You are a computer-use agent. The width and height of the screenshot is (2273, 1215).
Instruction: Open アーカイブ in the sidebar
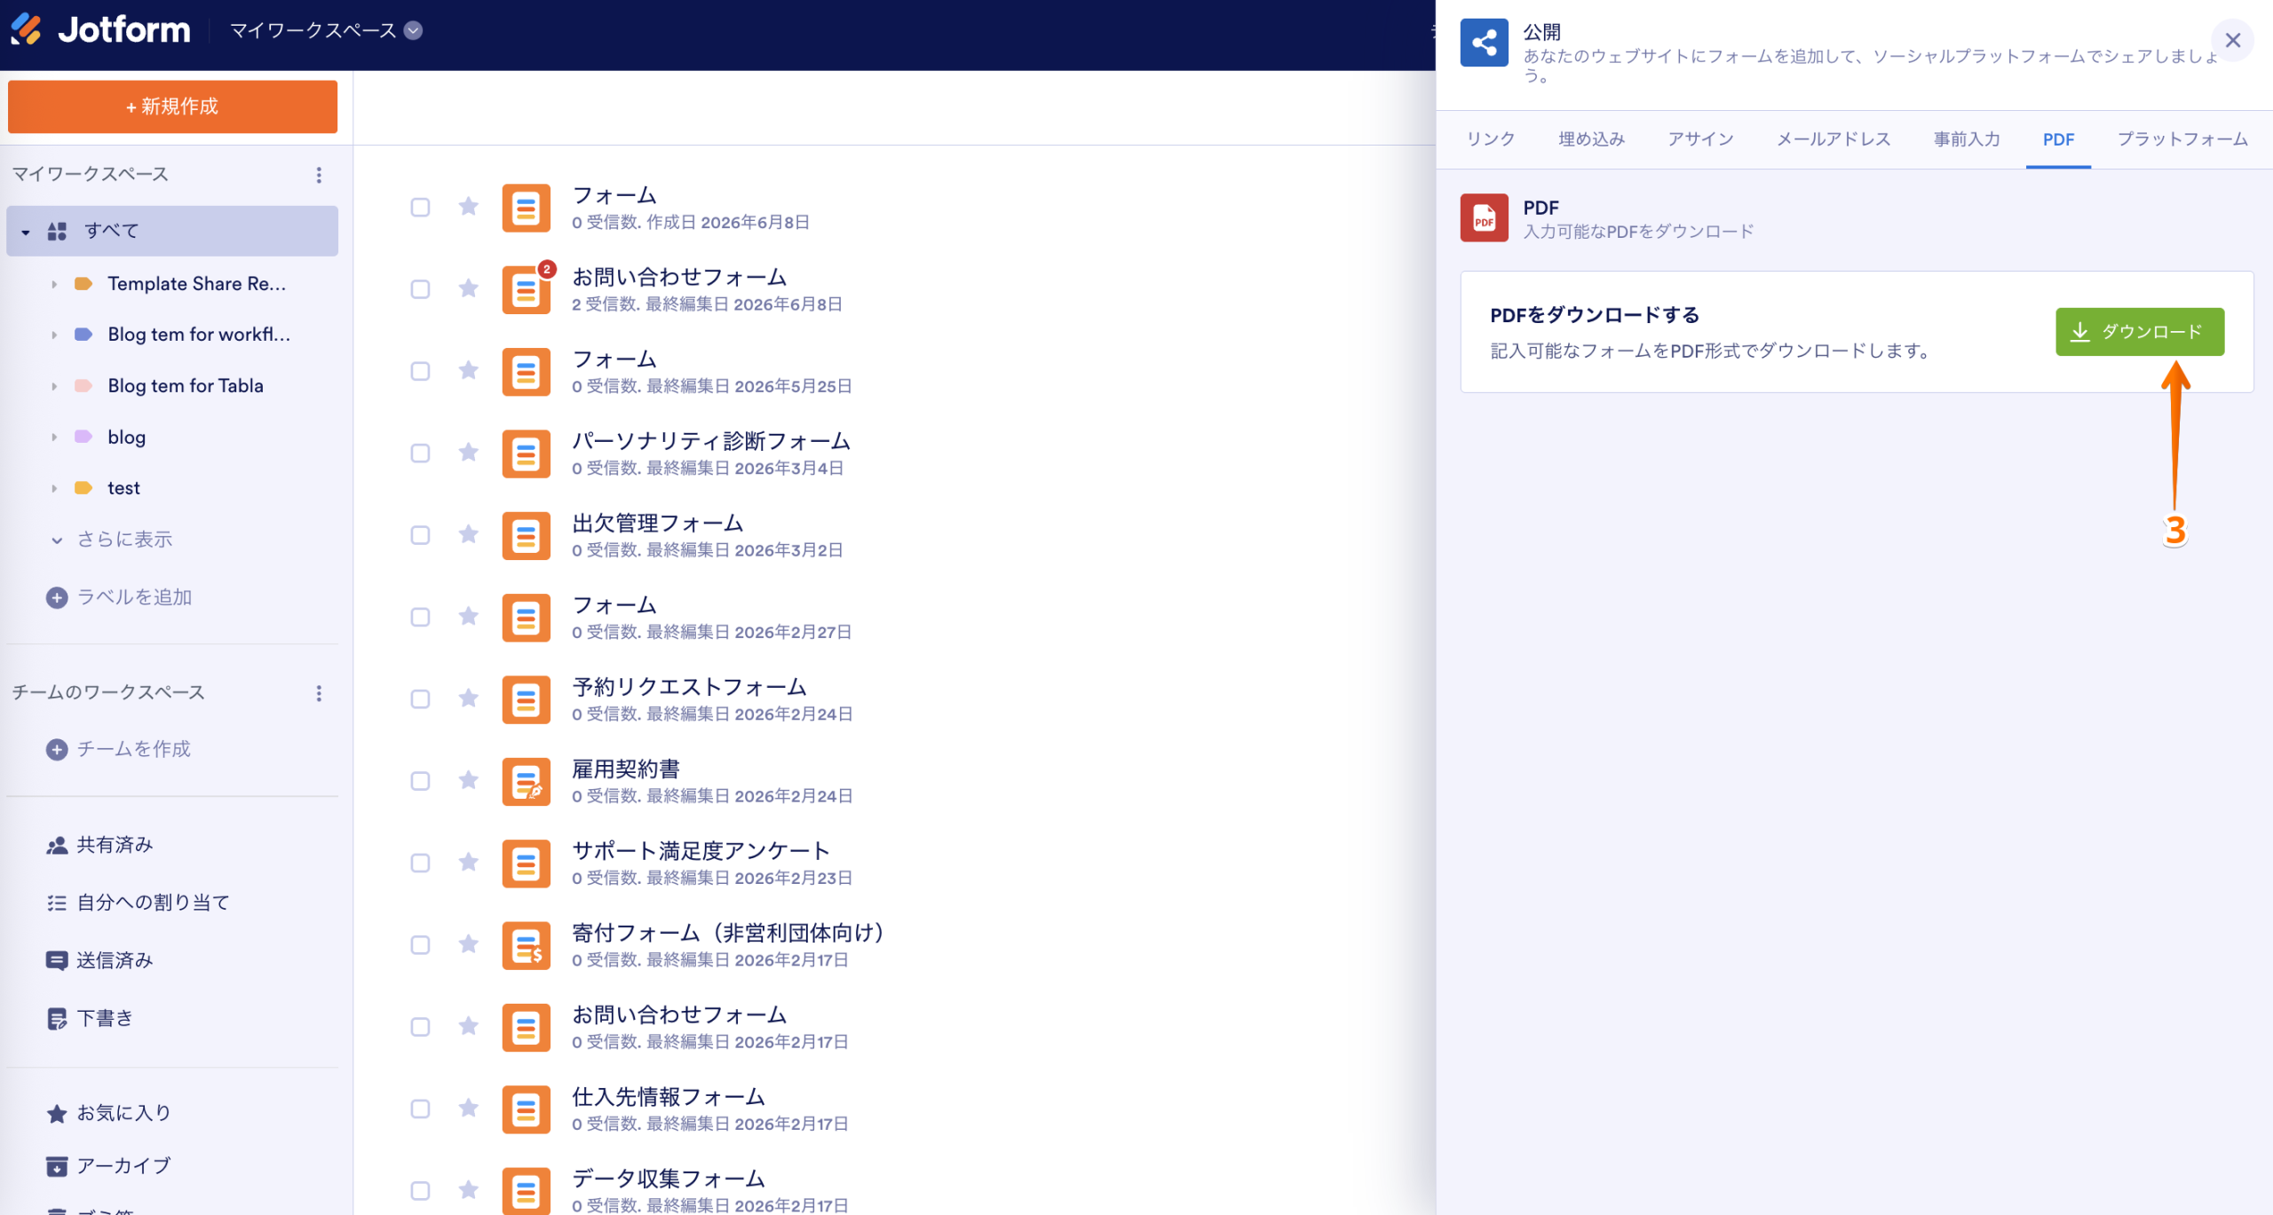tap(108, 1166)
